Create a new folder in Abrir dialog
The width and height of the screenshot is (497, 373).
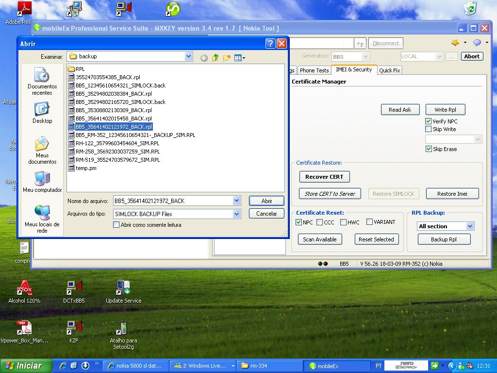226,58
